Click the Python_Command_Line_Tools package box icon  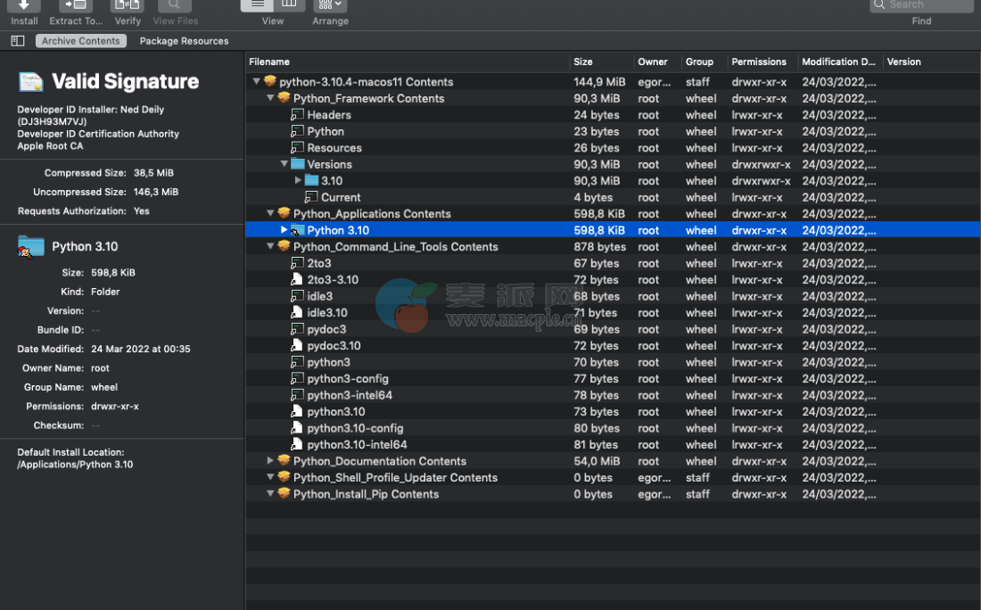click(284, 246)
